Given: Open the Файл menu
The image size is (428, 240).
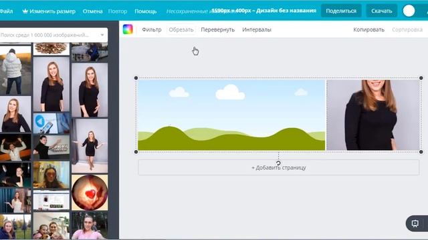Looking at the screenshot, I should pyautogui.click(x=6, y=11).
